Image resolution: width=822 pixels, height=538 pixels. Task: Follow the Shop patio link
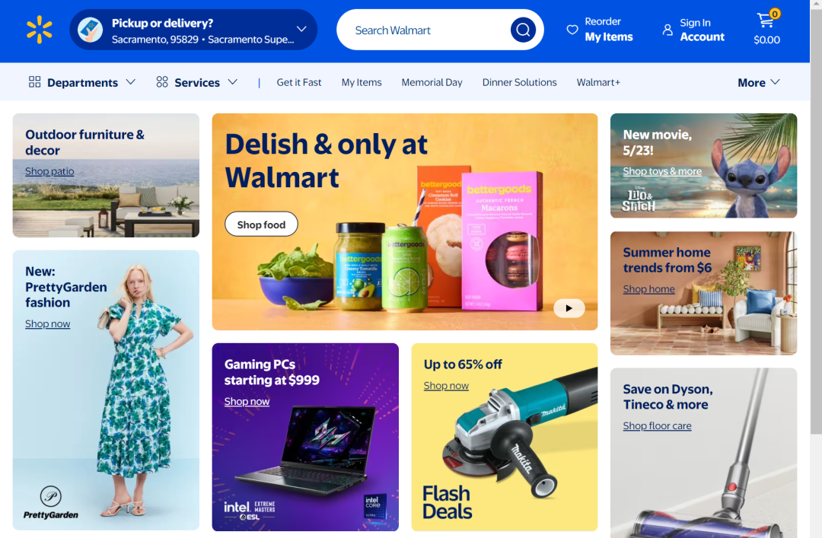point(49,171)
